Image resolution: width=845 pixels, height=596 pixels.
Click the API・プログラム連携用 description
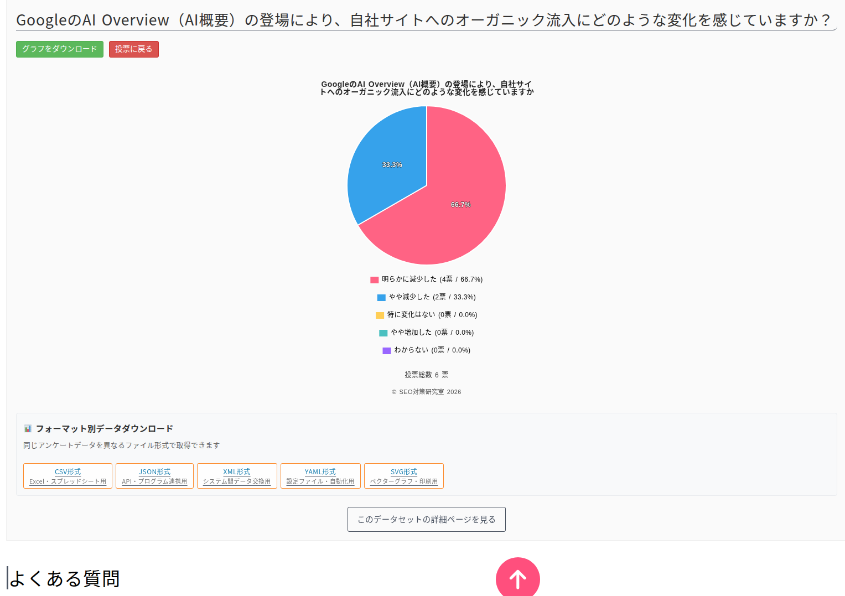[154, 481]
